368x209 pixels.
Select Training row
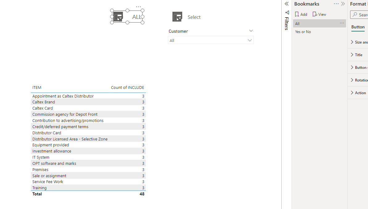coord(88,188)
